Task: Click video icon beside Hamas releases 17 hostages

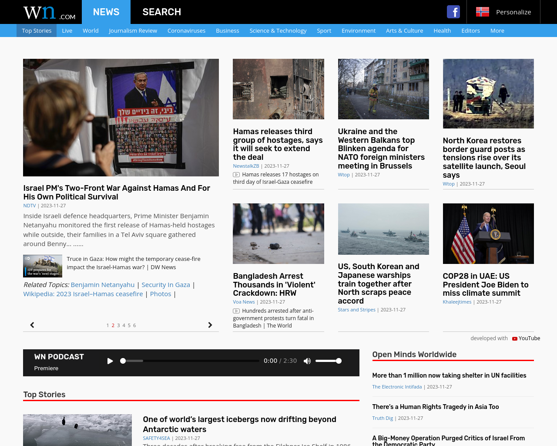Action: click(x=236, y=175)
